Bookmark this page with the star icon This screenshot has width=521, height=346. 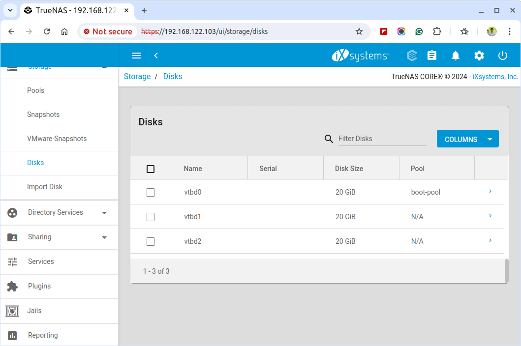point(359,31)
